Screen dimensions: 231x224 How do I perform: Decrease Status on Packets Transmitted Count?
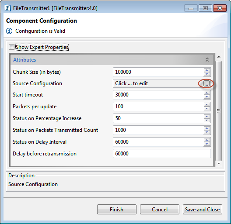[207, 132]
